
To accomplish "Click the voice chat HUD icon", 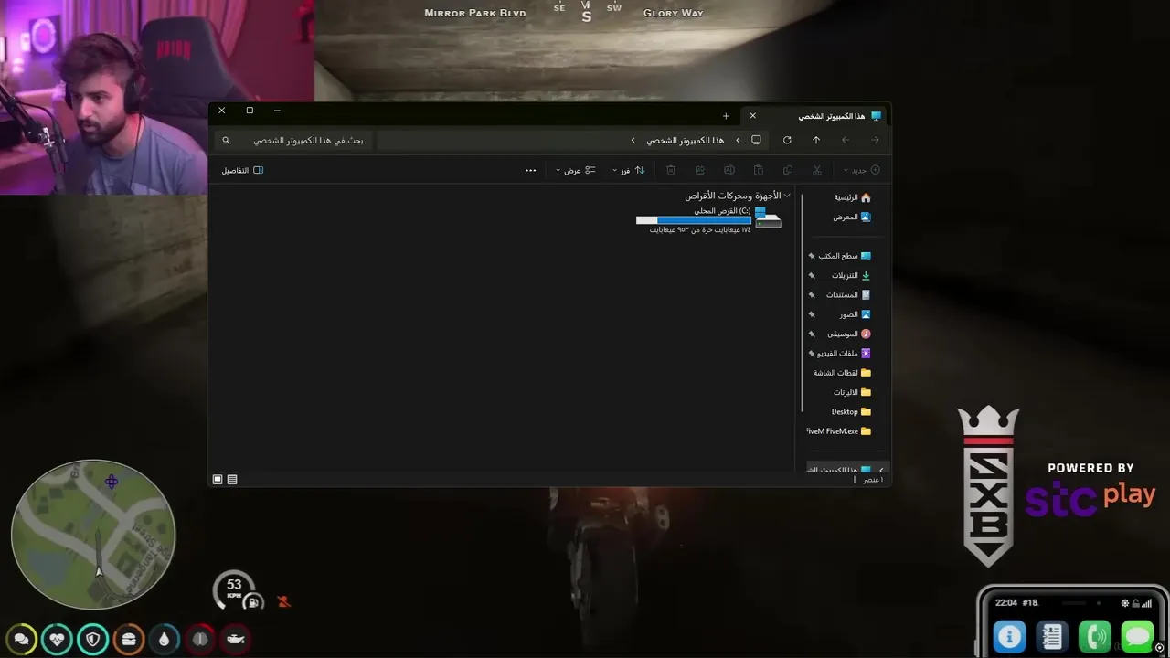I will coord(22,639).
